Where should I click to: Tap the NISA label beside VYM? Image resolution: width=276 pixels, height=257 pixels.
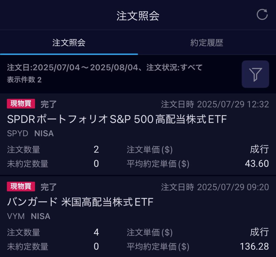(x=40, y=216)
